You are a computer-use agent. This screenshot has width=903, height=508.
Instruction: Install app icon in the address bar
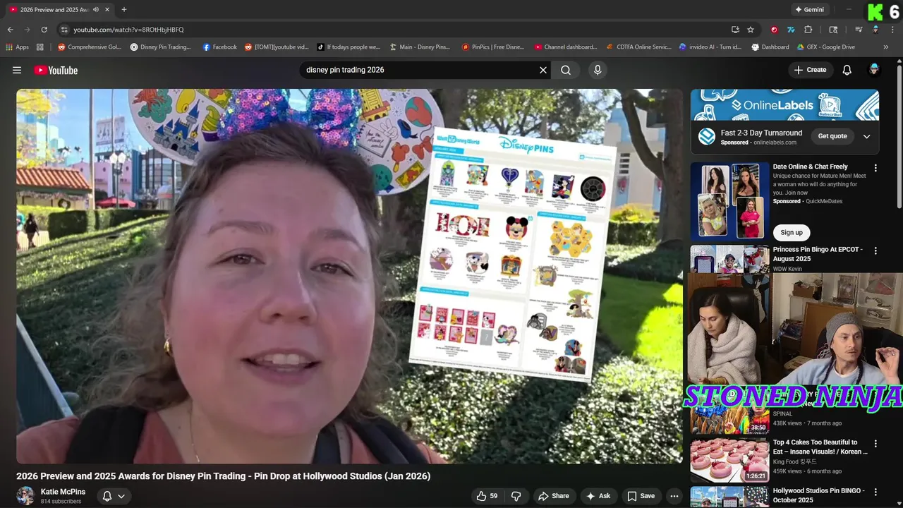pos(735,30)
